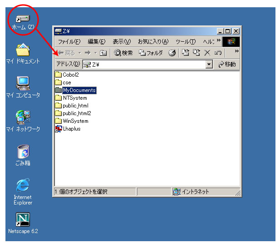Viewport: 280px width, 243px height.
Task: Select the WinSystem folder
Action: coord(72,121)
